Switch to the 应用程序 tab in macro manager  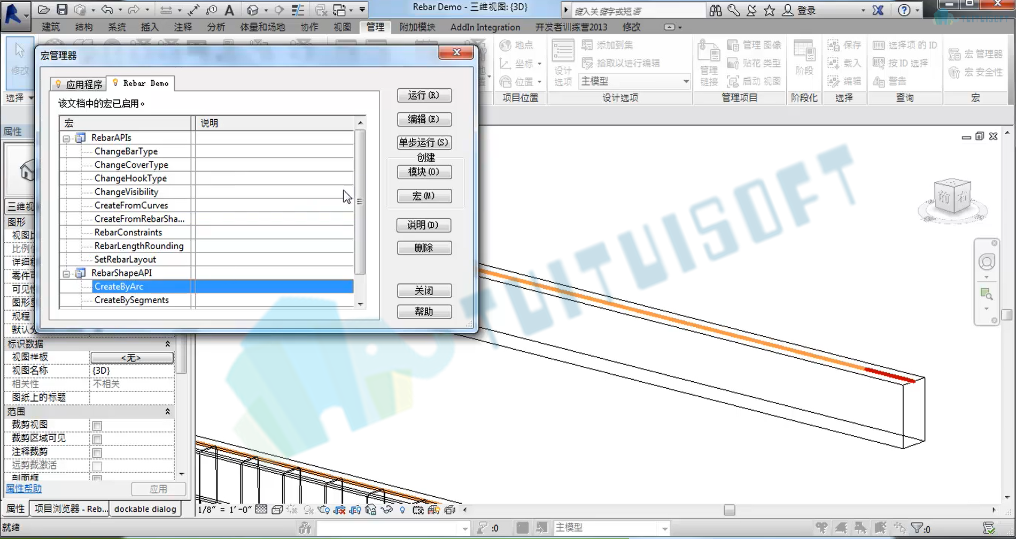[x=79, y=84]
